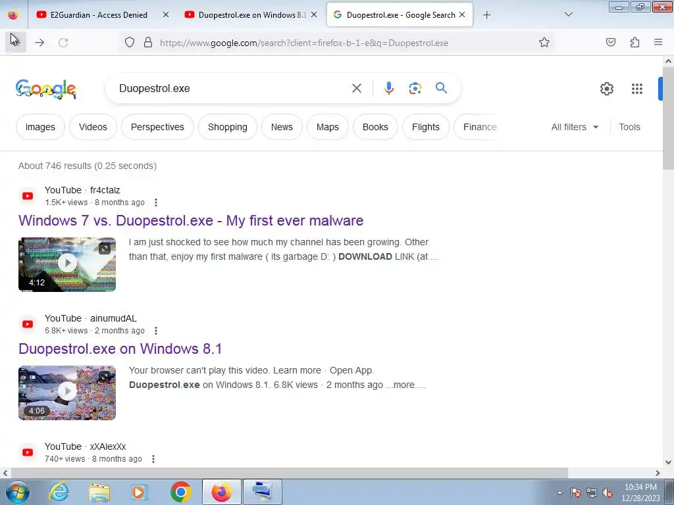Open Windows 7 vs. Duopestrol.exe result link

click(x=191, y=220)
